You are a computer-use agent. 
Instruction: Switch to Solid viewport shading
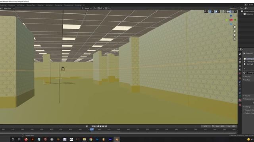(228, 11)
